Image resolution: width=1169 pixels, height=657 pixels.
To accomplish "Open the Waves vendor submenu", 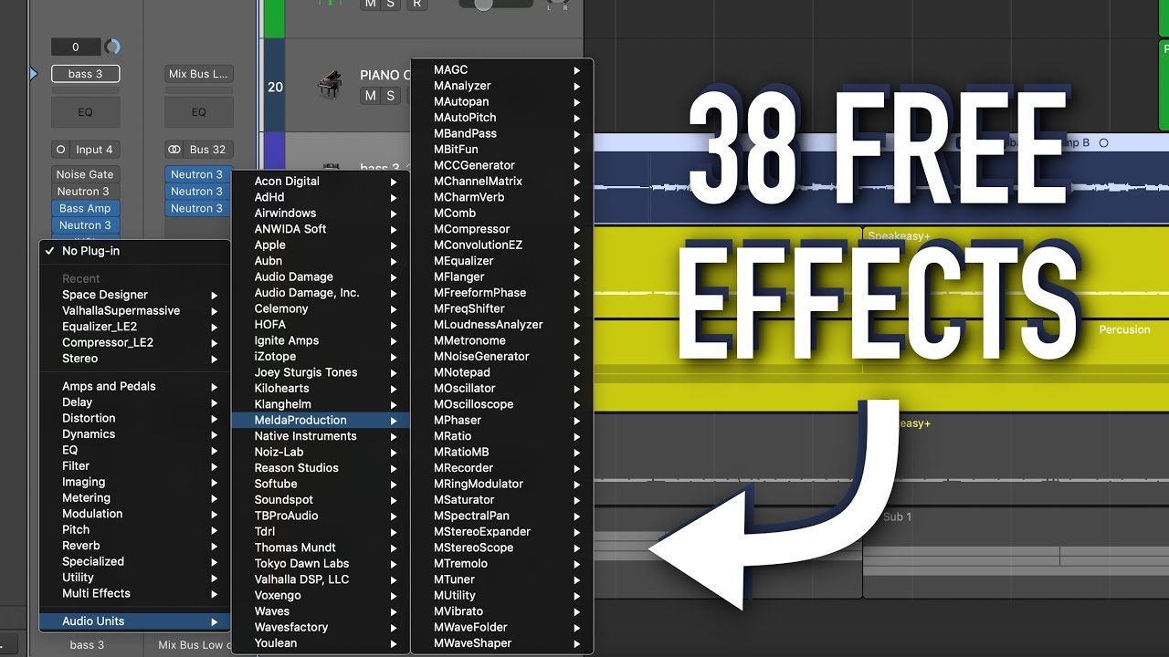I will pyautogui.click(x=321, y=611).
